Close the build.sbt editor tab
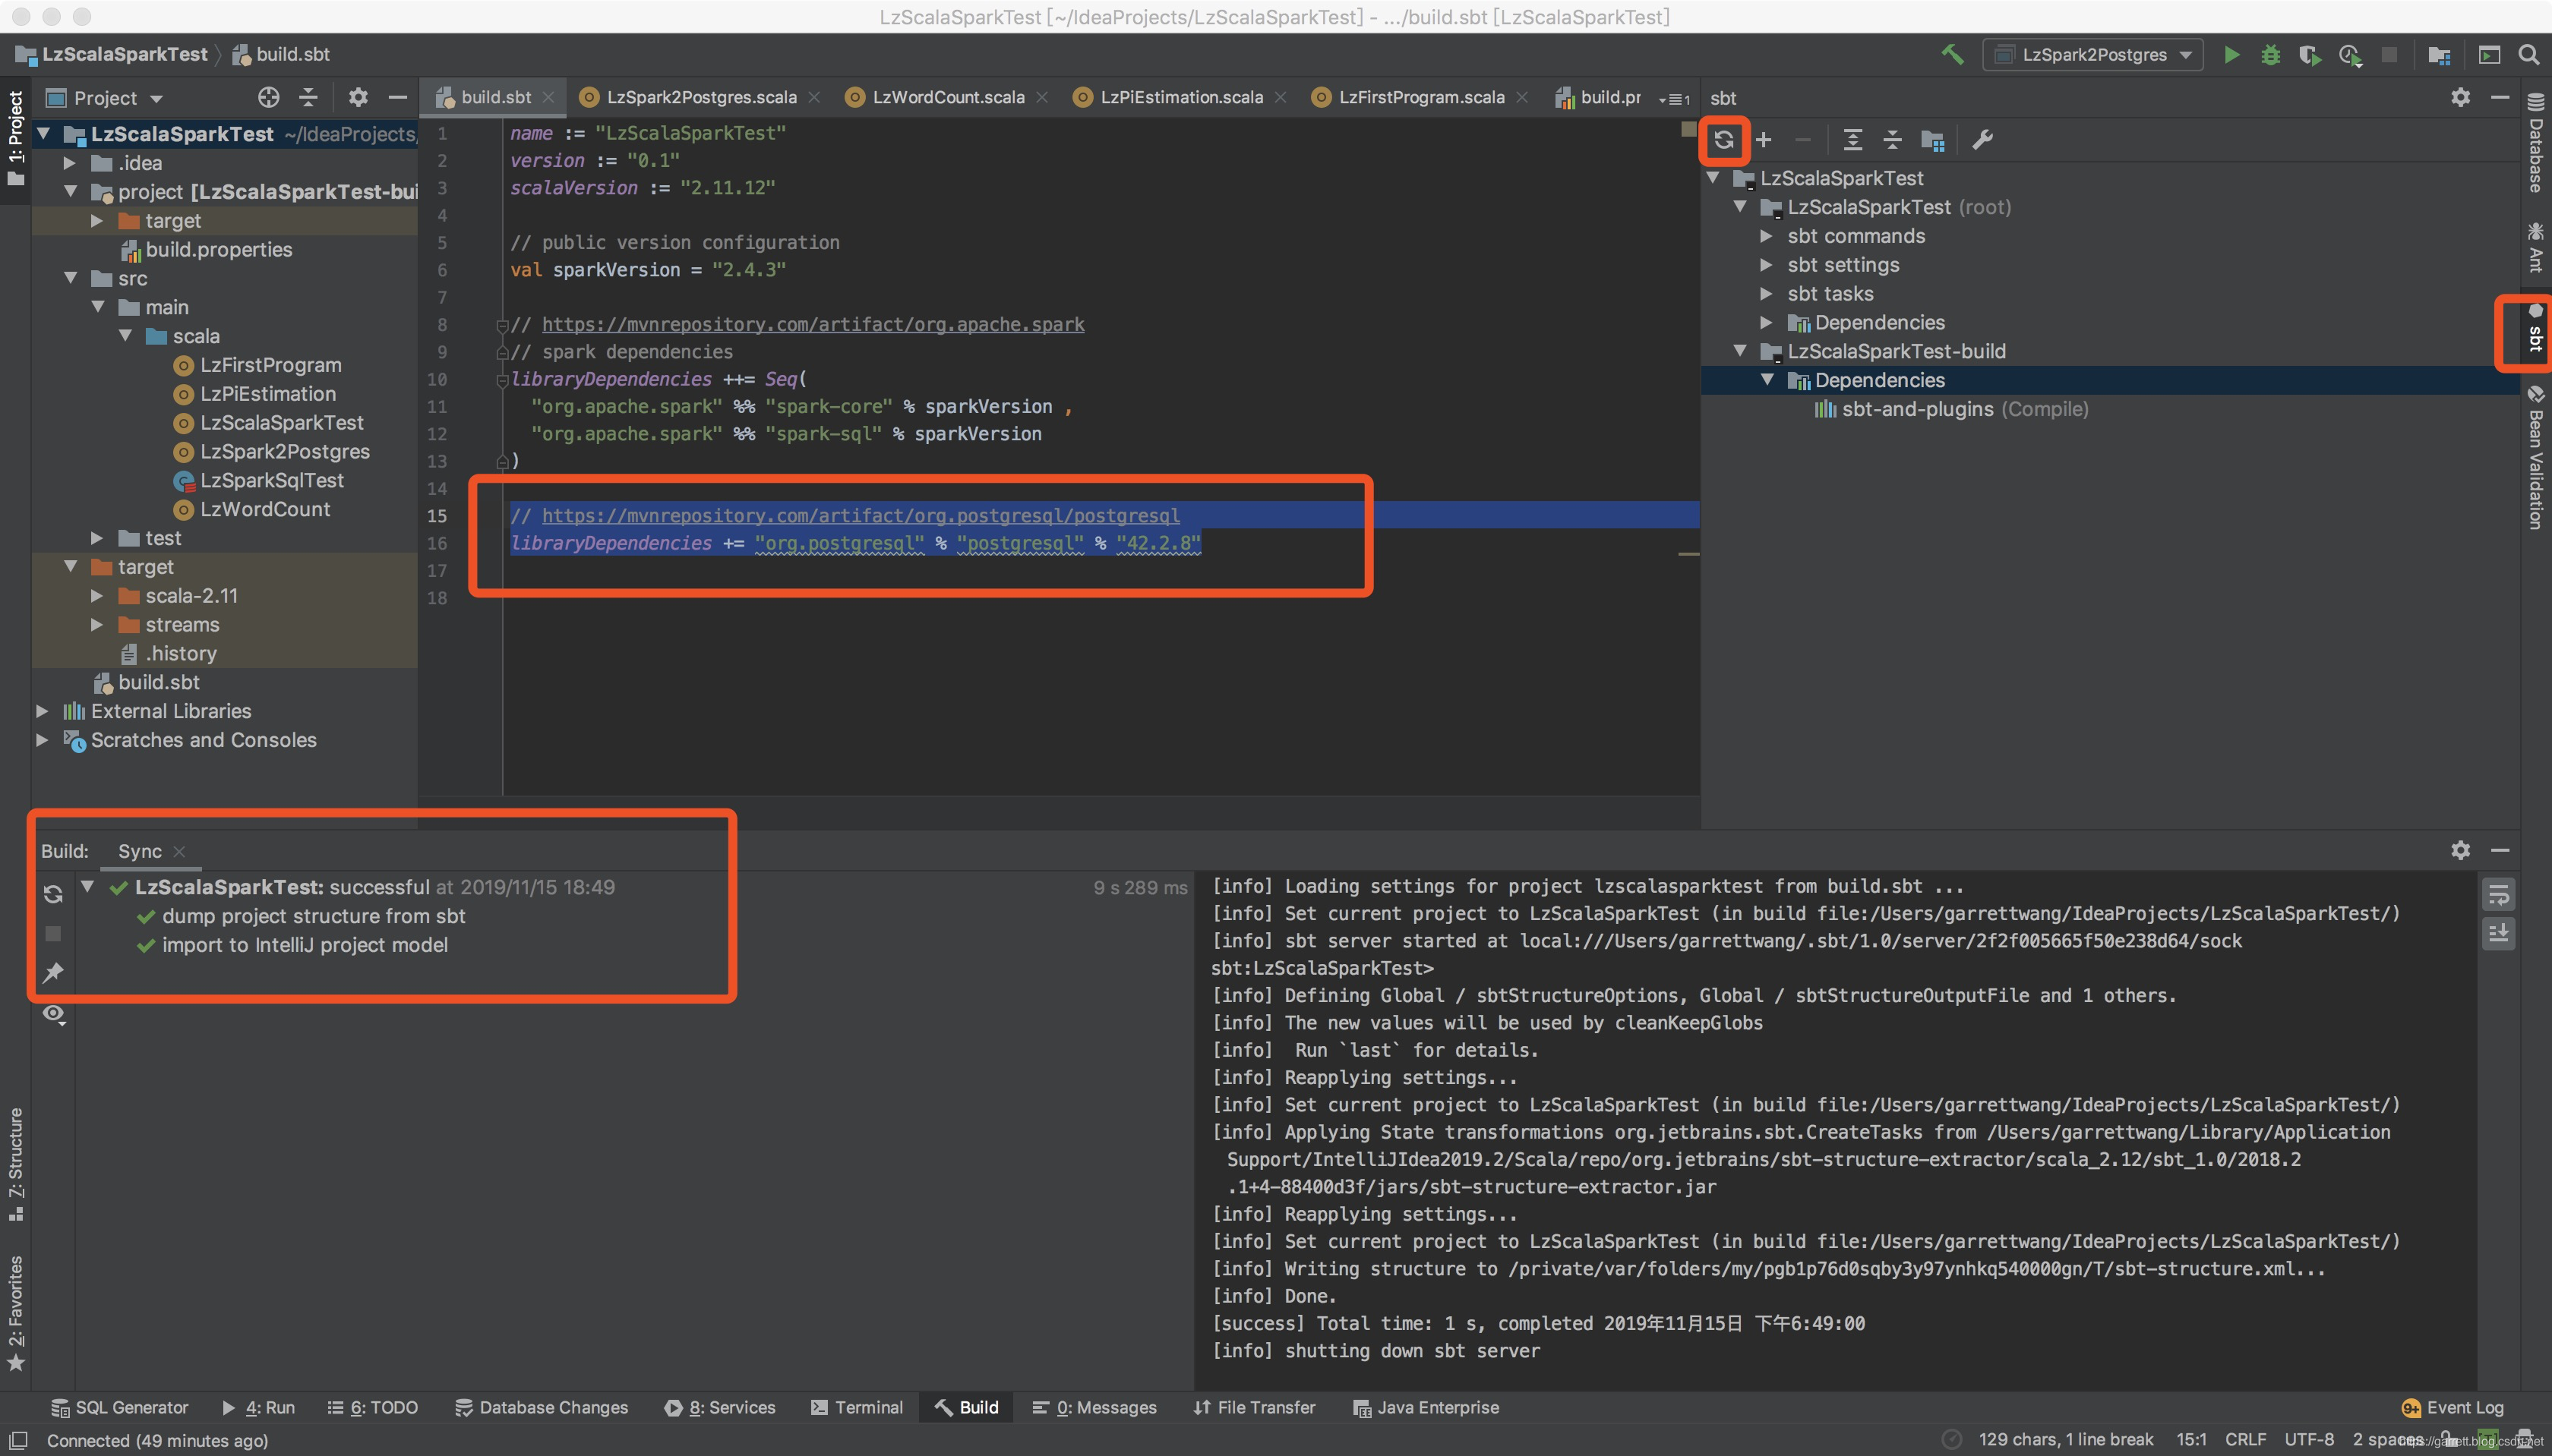Screen dimensions: 2552x1456 pos(548,97)
